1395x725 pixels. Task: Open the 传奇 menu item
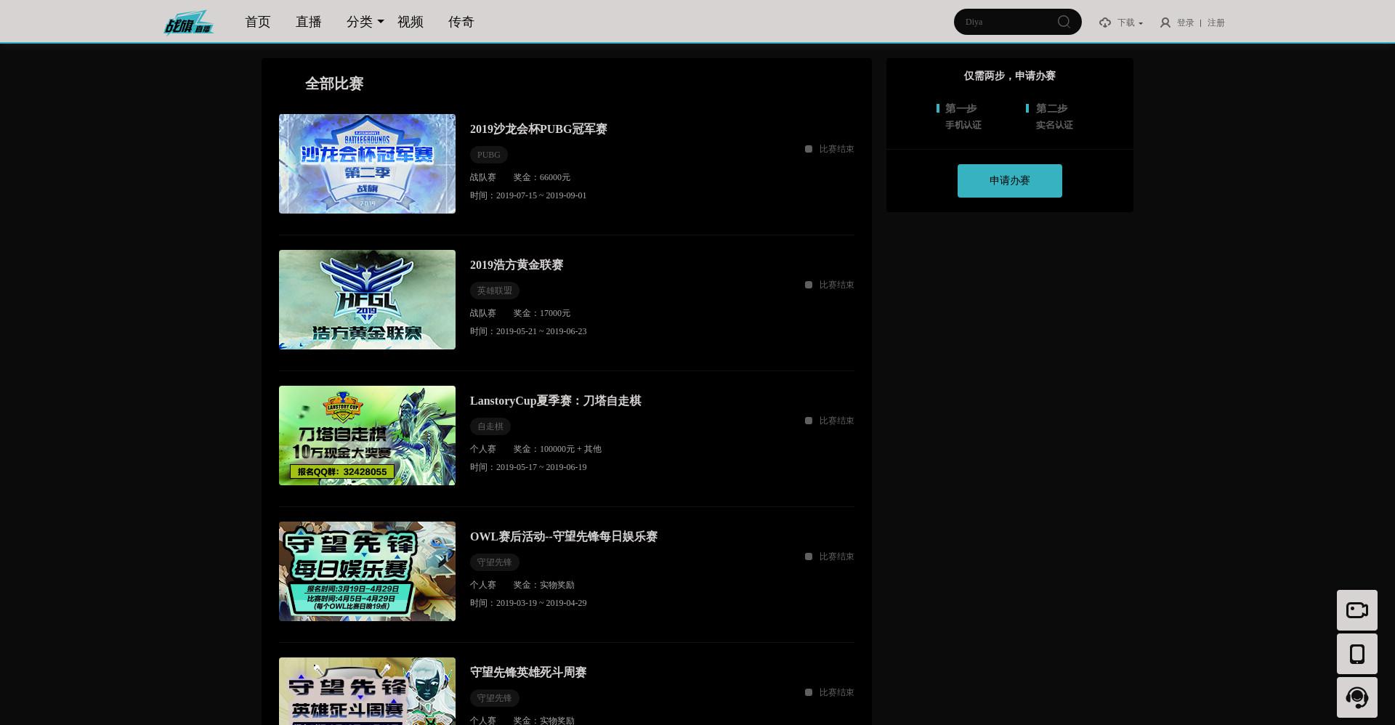click(x=461, y=22)
